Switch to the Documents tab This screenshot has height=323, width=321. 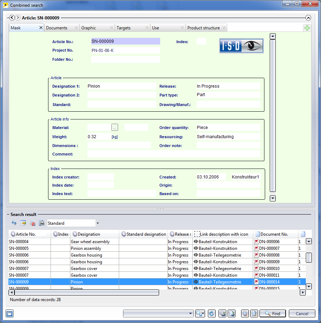(x=57, y=28)
